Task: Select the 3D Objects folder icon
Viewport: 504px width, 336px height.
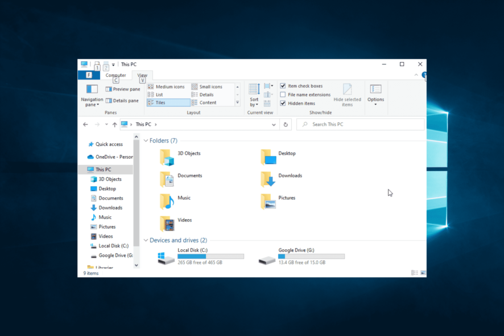Action: click(x=167, y=158)
